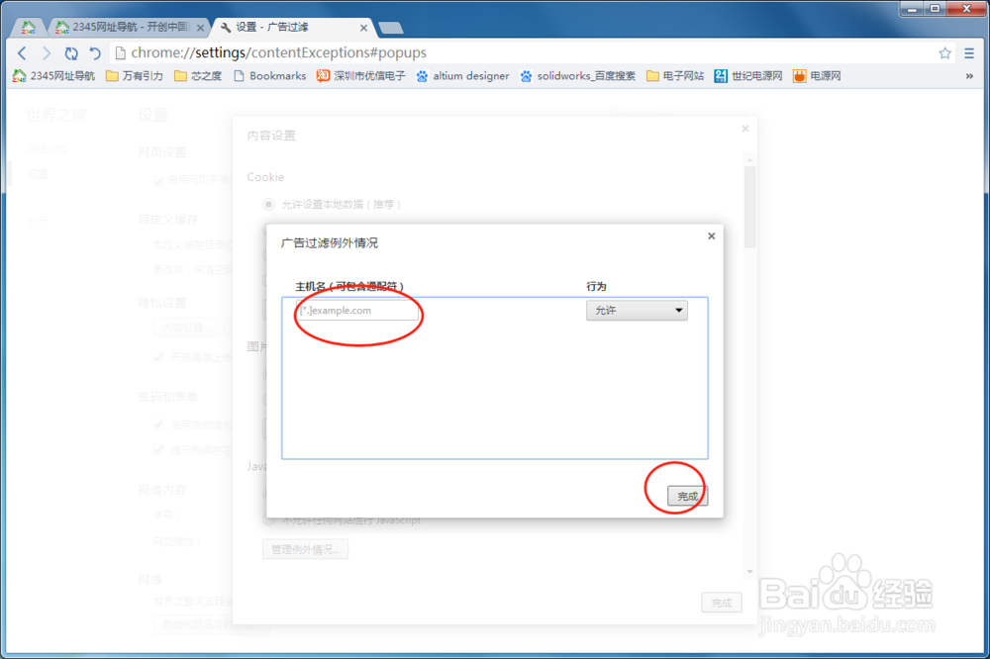
Task: Open the solidworks_百度搜索 bookmark
Action: [x=578, y=76]
